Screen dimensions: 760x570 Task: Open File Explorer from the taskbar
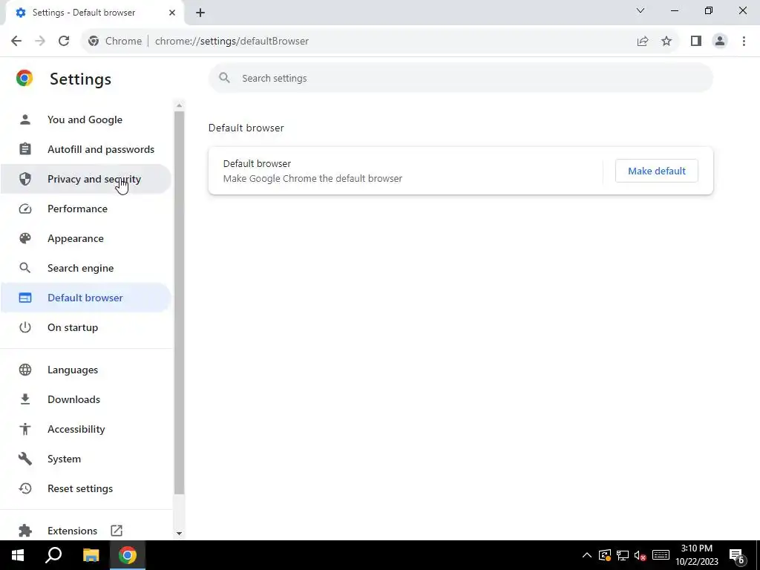91,555
